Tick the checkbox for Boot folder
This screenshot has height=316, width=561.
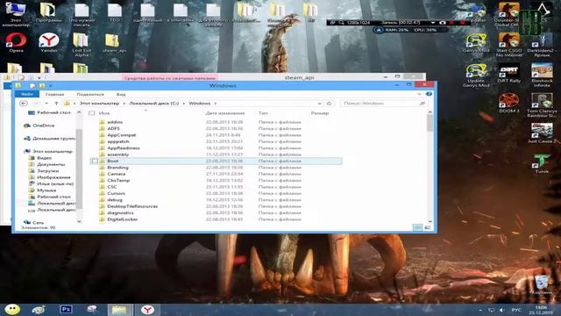(x=95, y=162)
